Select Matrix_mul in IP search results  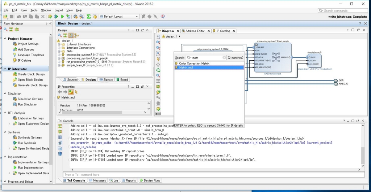click(209, 67)
